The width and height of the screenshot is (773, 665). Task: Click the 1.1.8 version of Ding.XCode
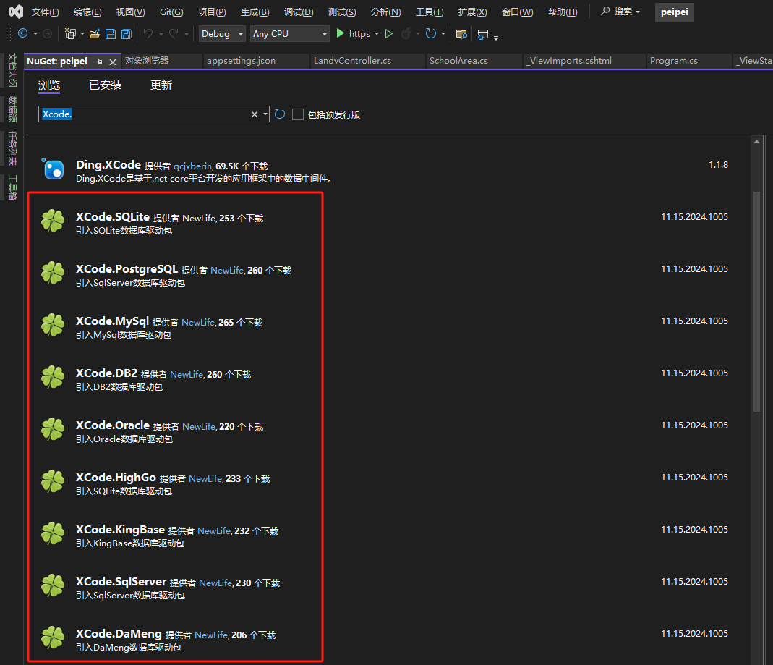[718, 165]
